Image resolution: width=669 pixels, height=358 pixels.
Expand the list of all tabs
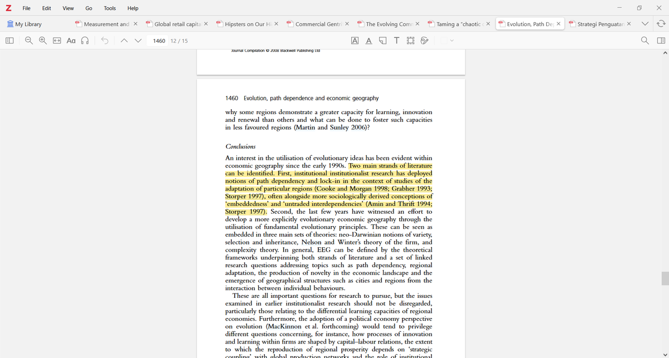(646, 24)
